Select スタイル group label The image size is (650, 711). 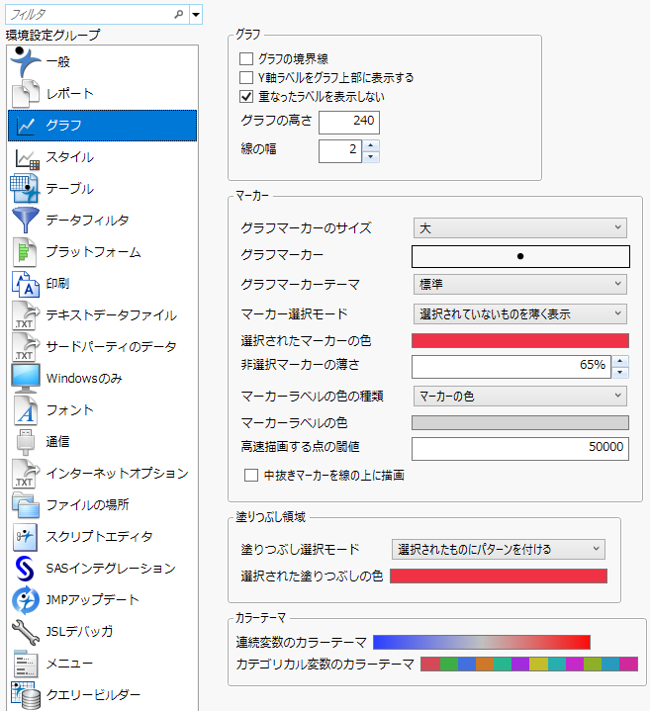[x=70, y=157]
